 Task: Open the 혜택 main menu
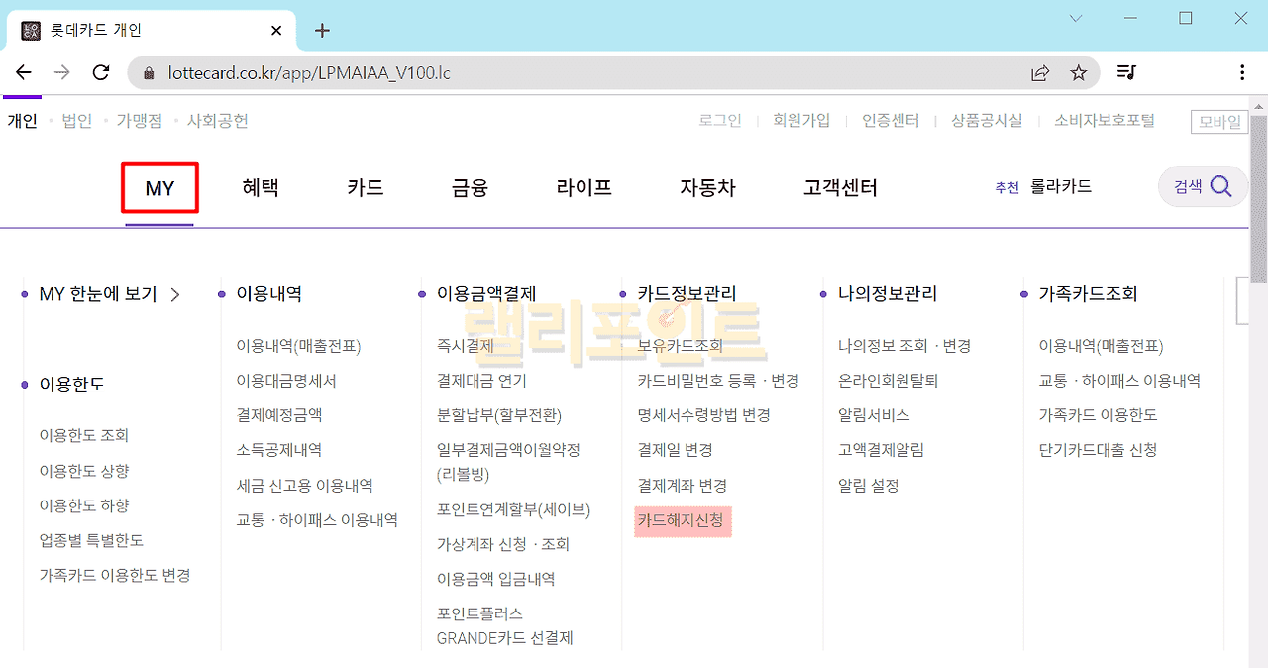[x=261, y=188]
